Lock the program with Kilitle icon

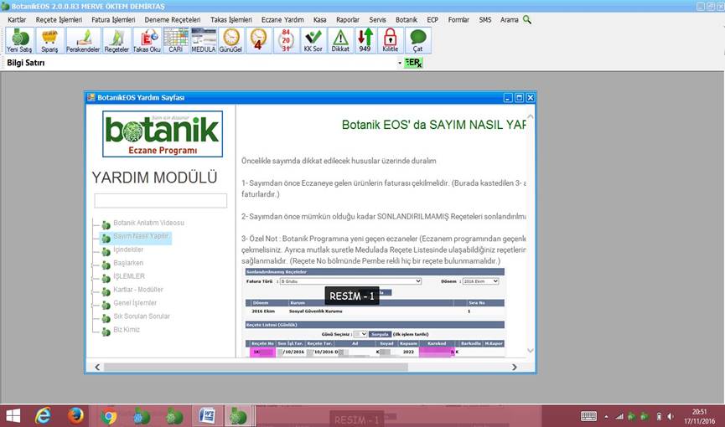click(x=390, y=40)
